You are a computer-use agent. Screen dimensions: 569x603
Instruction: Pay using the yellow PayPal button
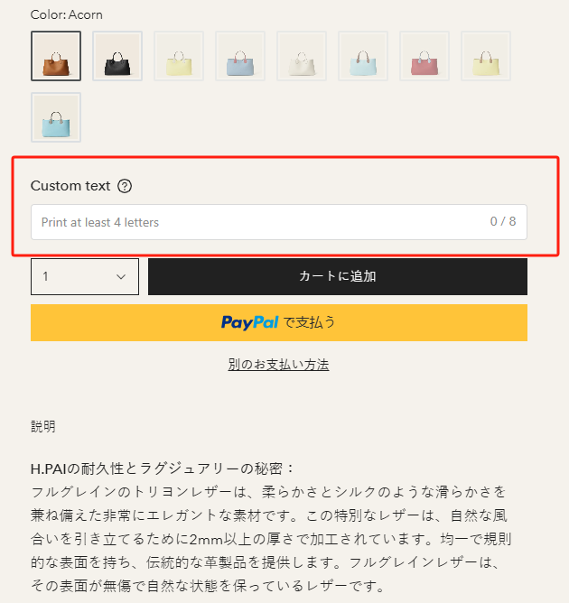279,322
